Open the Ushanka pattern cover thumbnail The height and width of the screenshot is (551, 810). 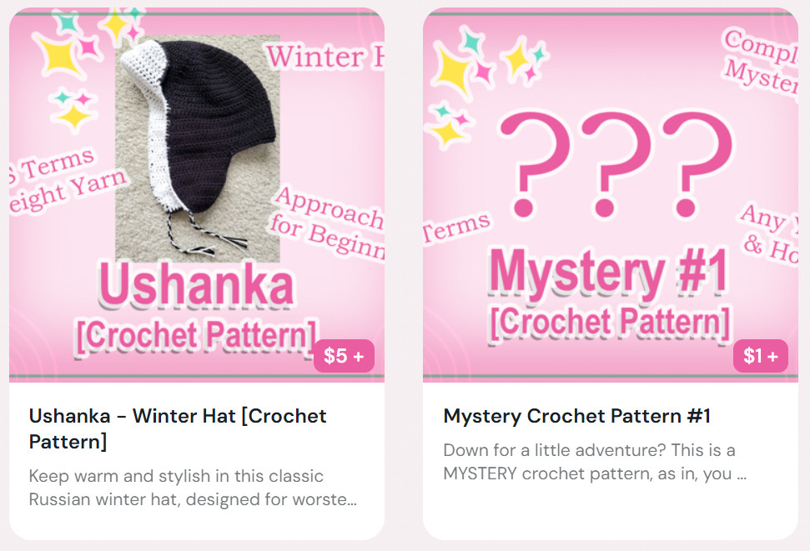coord(197,195)
